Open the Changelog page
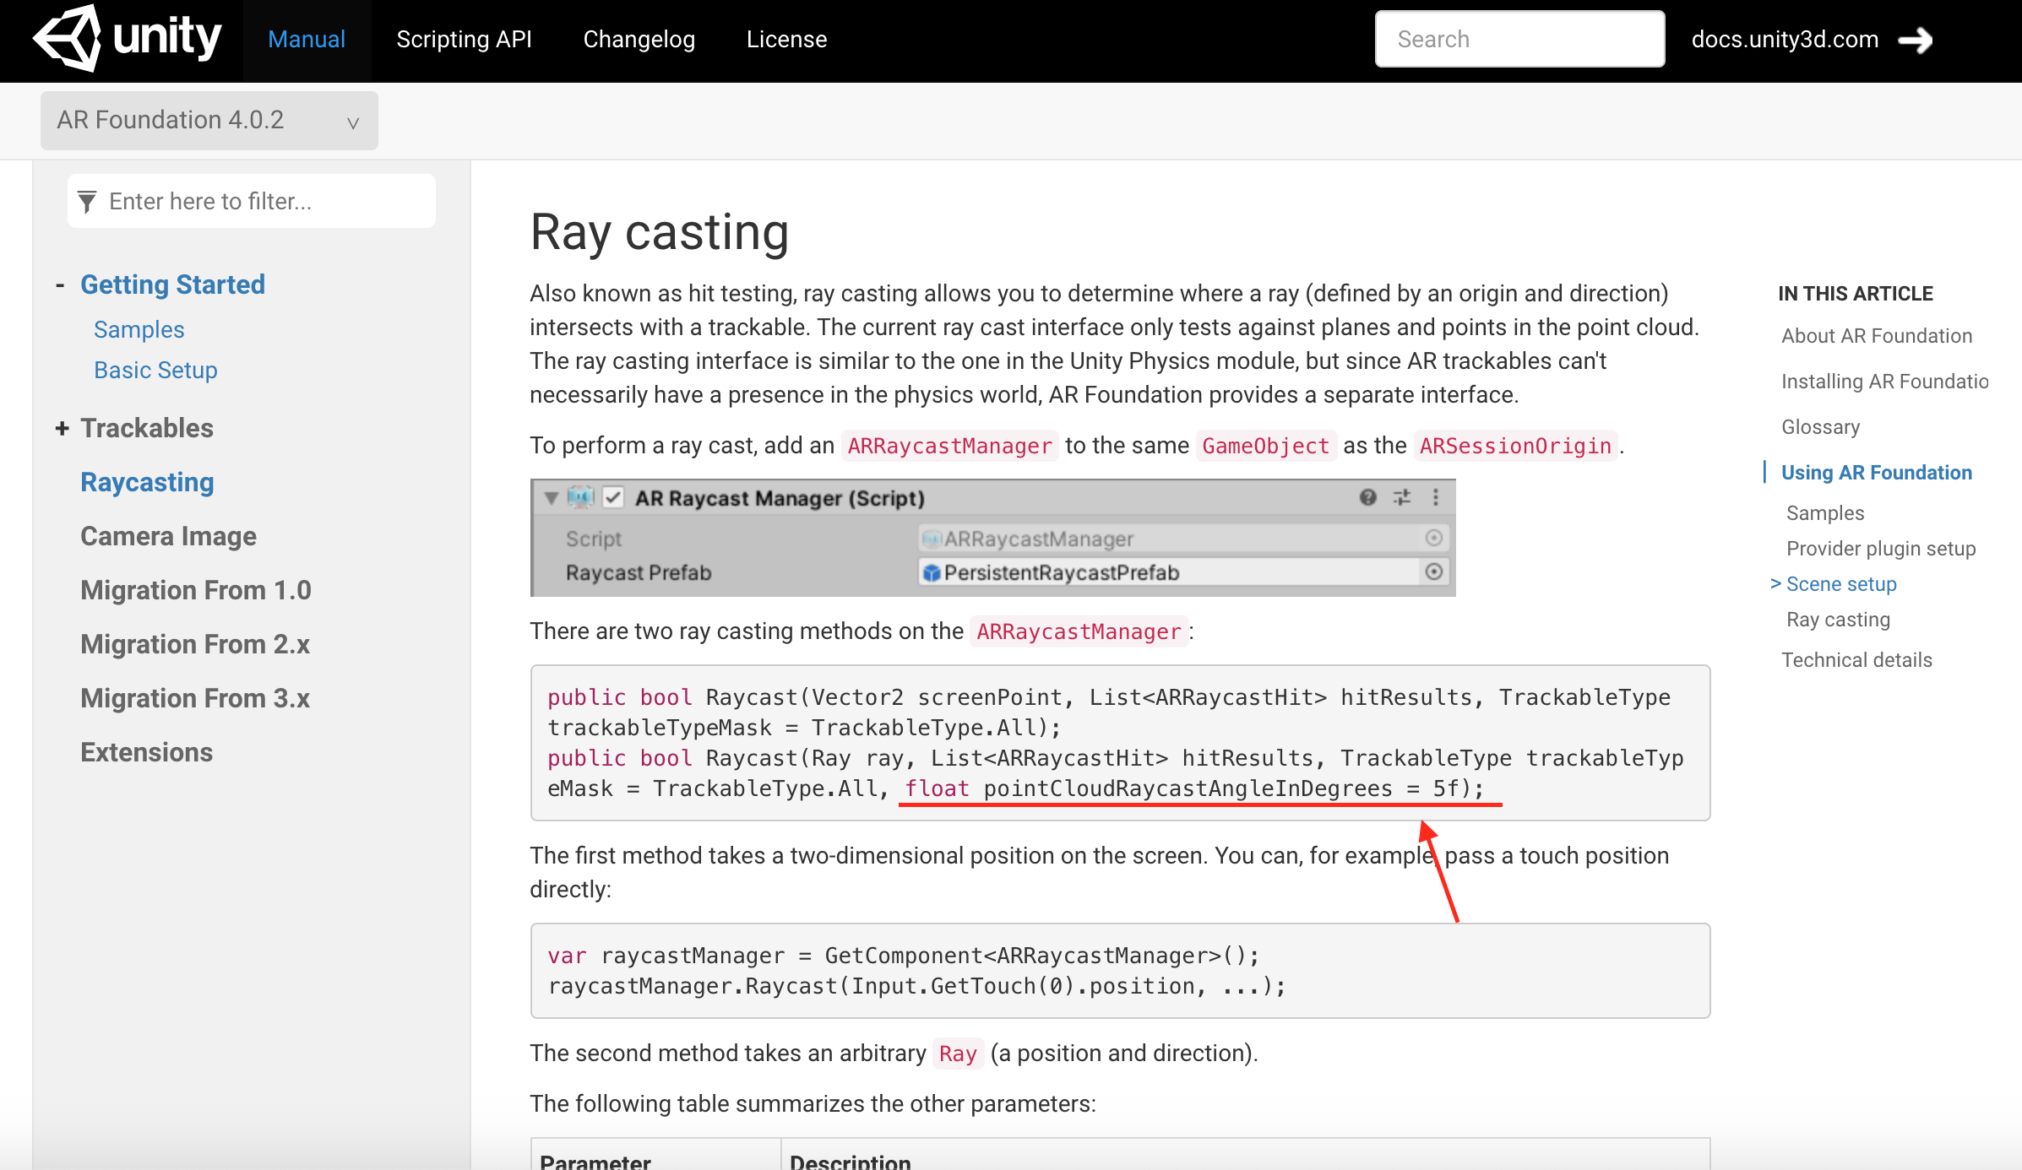 [x=639, y=39]
